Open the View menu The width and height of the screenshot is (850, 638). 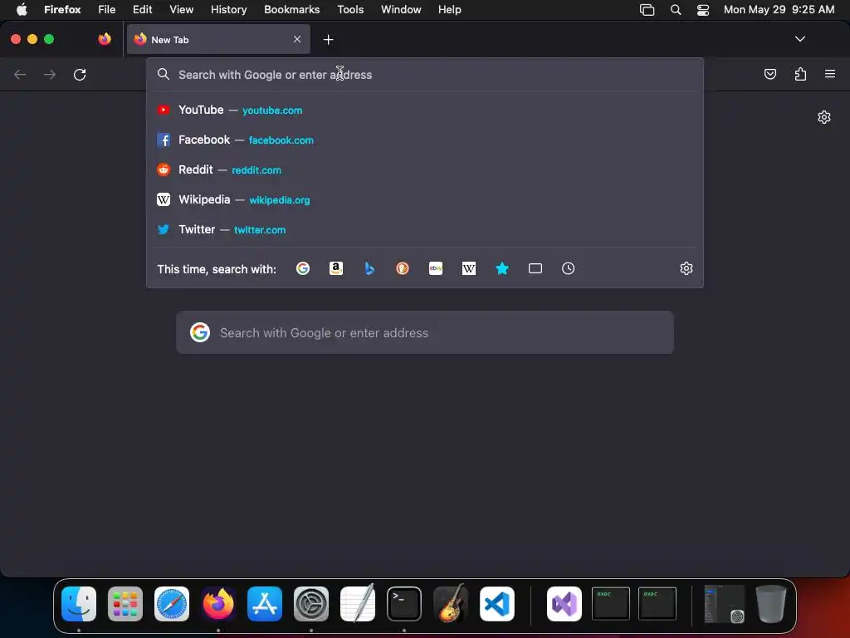point(181,9)
